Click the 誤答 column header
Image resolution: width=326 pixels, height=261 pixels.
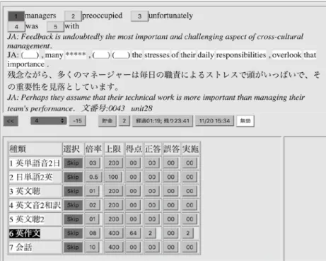point(171,149)
